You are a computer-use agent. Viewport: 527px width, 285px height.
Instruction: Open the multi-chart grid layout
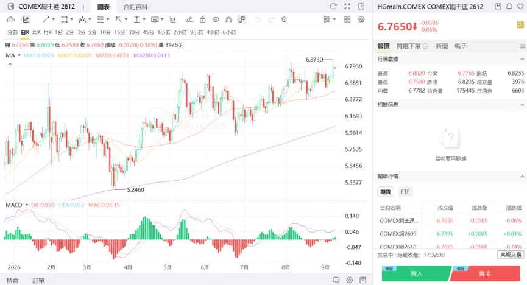pos(347,19)
